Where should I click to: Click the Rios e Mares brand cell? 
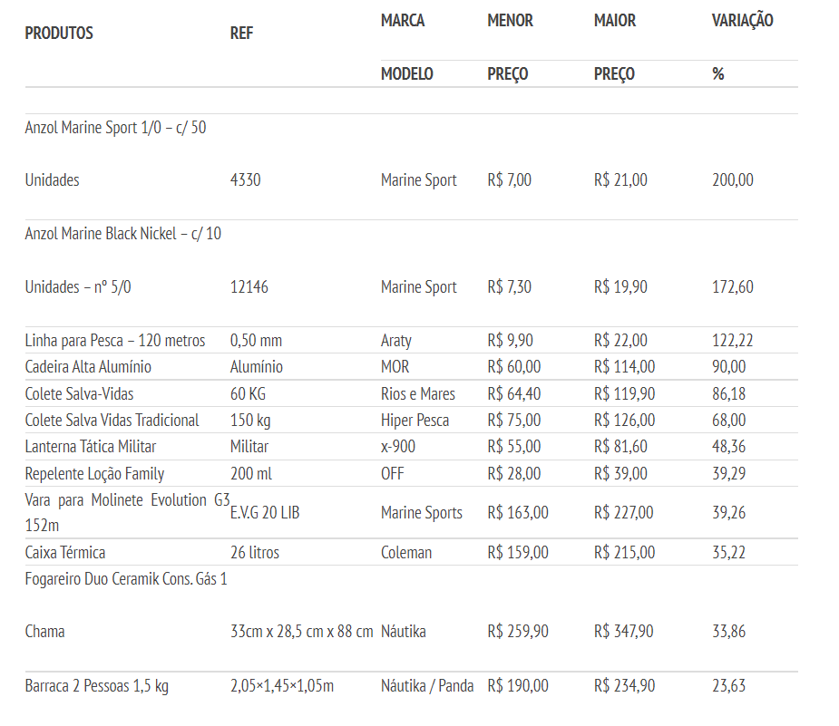(x=418, y=393)
